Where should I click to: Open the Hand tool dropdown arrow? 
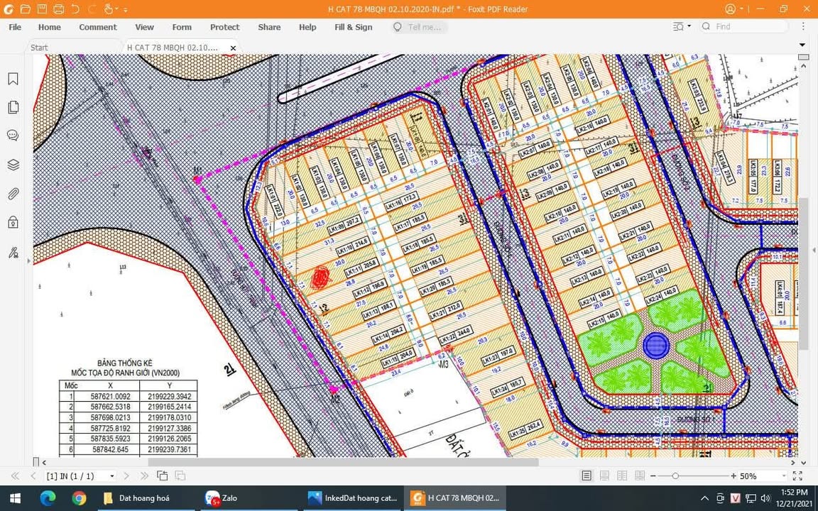116,9
